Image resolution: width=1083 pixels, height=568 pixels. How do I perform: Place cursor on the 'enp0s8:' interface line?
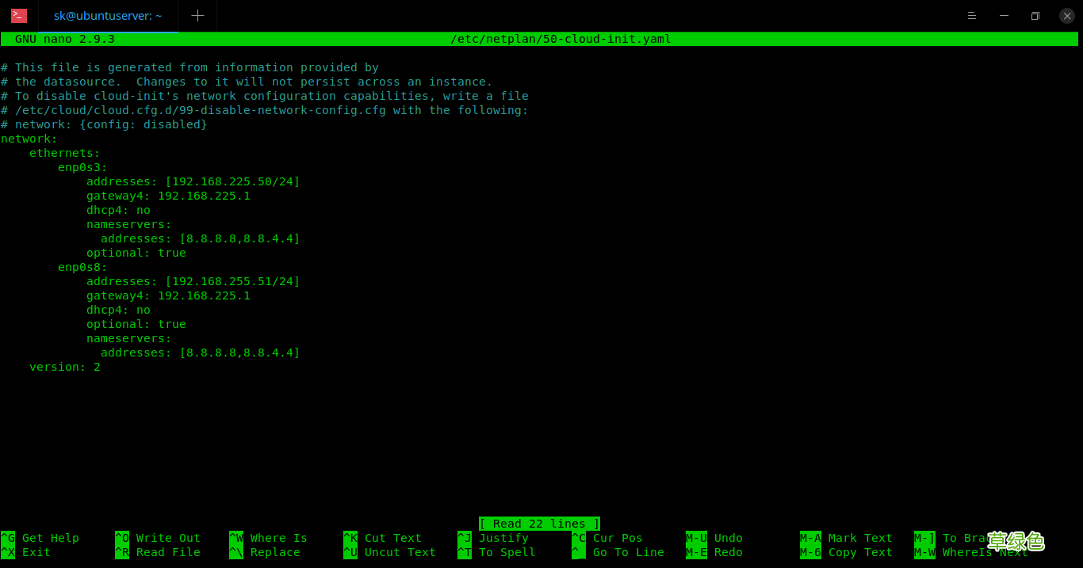[x=82, y=267]
